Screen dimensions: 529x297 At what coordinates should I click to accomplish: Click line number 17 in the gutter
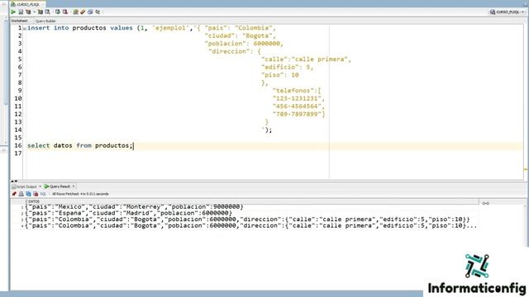18,153
